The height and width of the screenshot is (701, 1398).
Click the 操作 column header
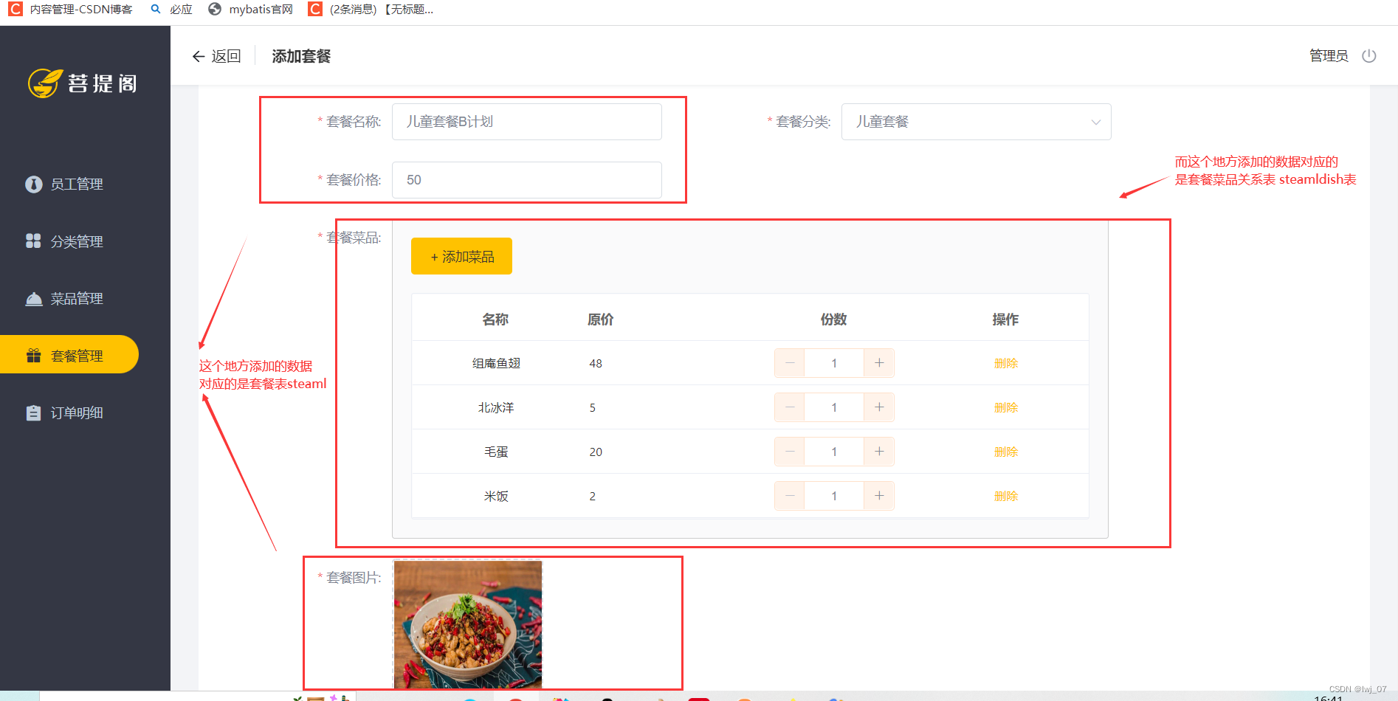1005,320
